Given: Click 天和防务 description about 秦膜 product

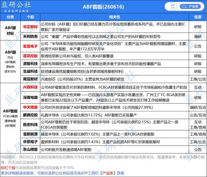Looking at the screenshot, I should 100,36.
